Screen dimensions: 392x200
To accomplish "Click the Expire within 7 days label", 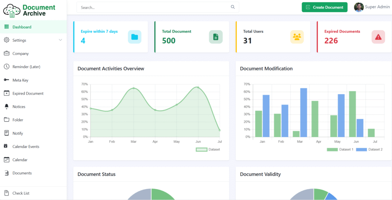I will [x=99, y=31].
